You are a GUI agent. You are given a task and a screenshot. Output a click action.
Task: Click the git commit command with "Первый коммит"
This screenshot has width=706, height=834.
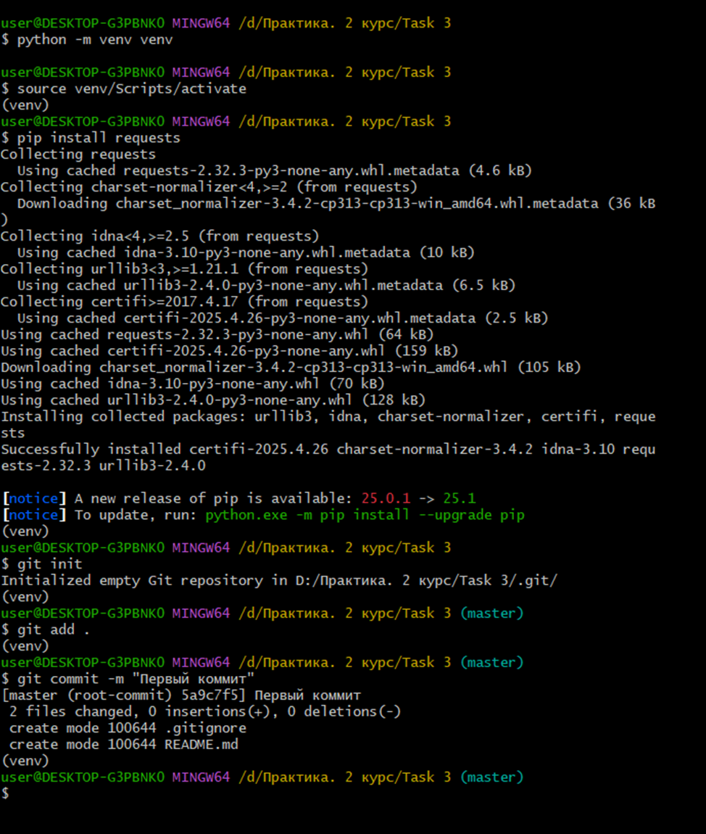(136, 679)
